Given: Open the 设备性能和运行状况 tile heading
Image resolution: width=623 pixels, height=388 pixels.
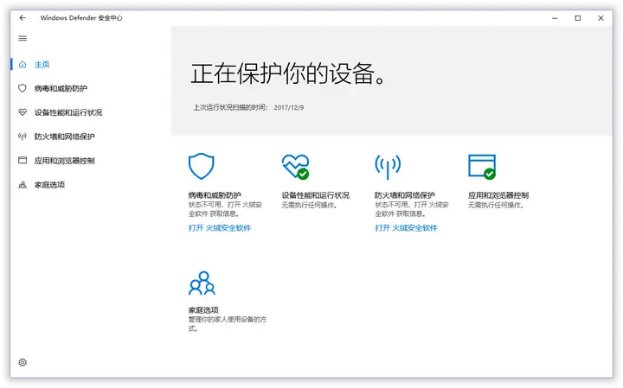Looking at the screenshot, I should 316,194.
